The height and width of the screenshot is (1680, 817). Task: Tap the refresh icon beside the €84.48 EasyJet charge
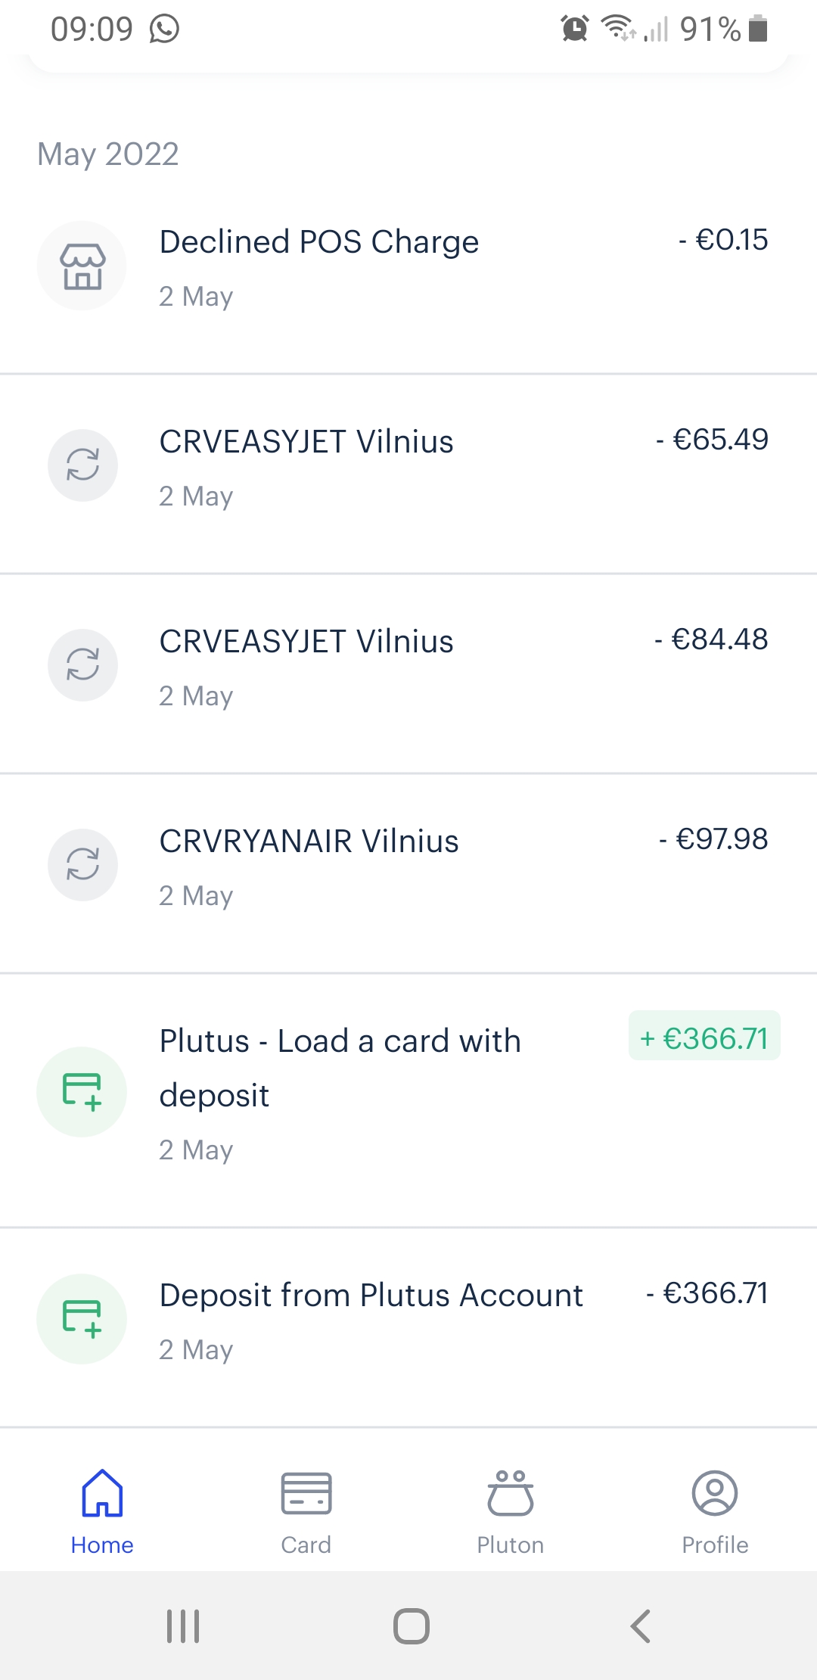(82, 665)
